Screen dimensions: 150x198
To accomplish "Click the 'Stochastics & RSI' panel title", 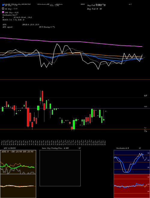I will (x=128, y=148).
